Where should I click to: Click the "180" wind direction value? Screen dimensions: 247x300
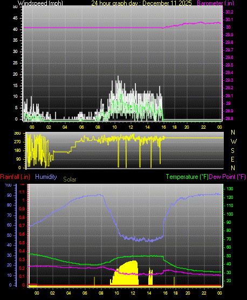pos(17,151)
